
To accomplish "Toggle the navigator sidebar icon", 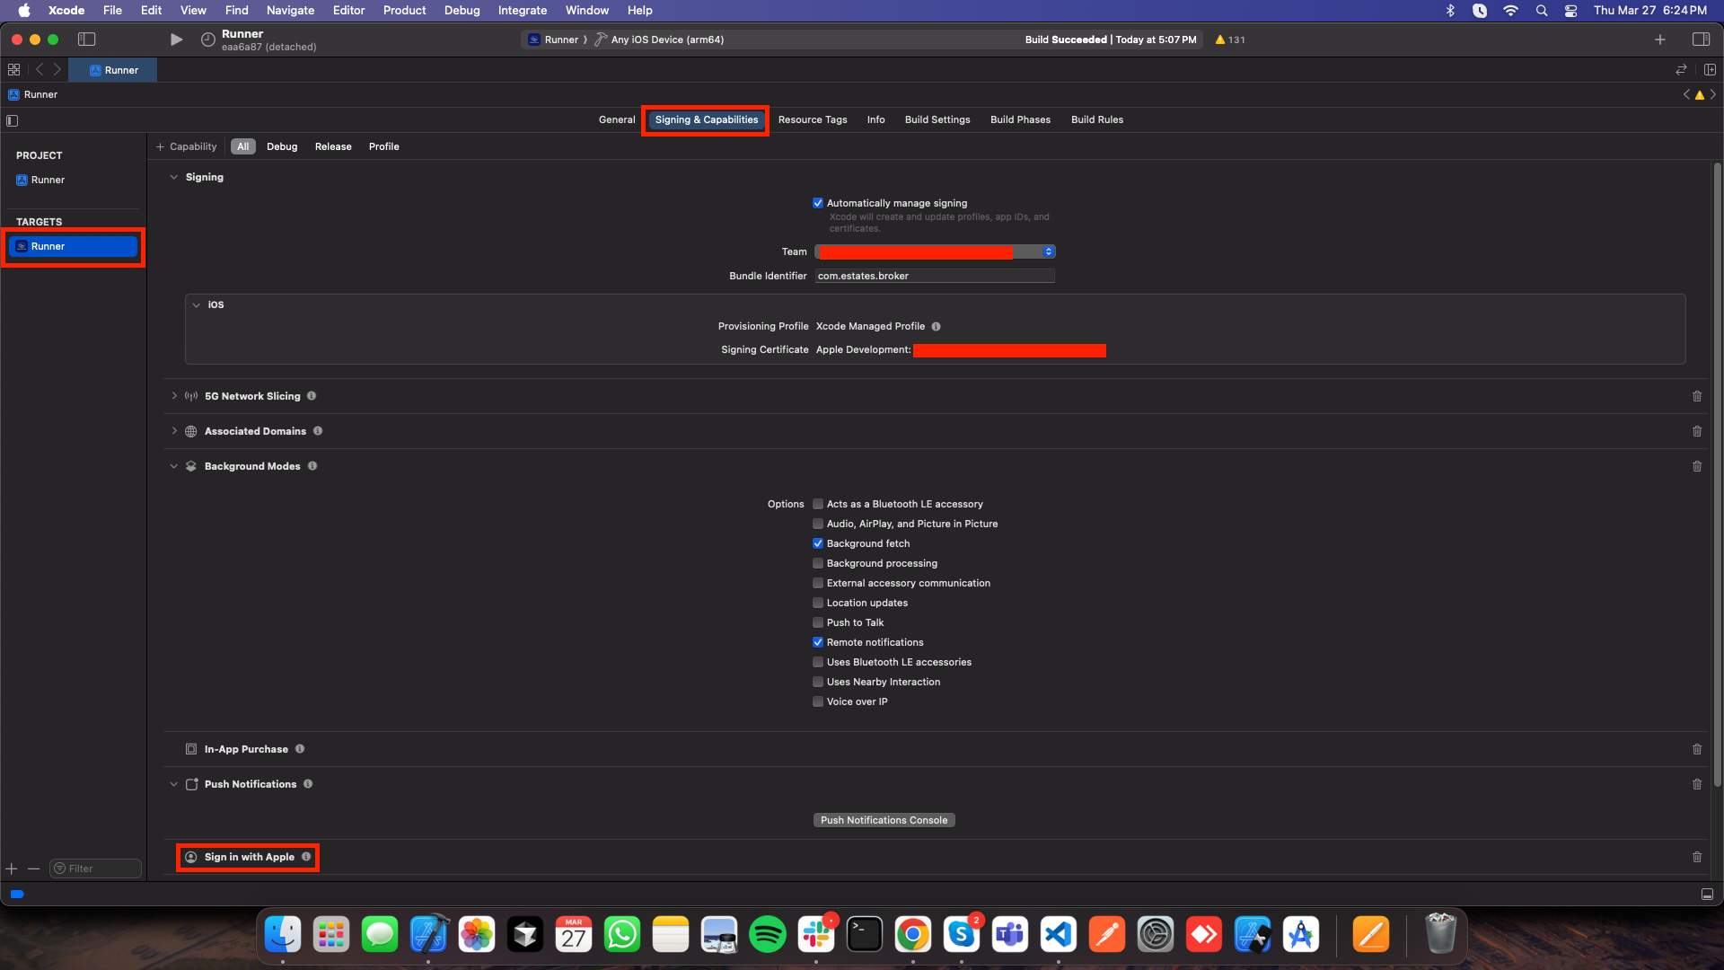I will point(87,40).
